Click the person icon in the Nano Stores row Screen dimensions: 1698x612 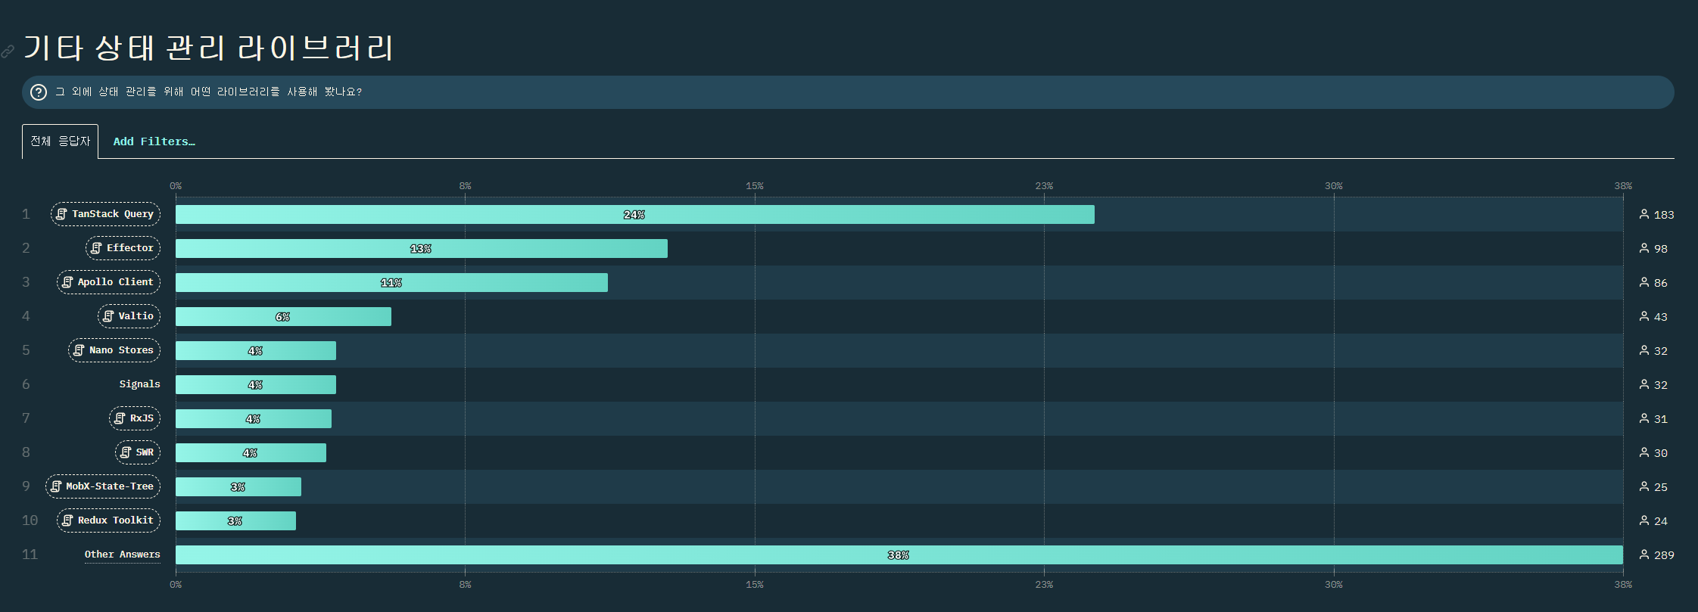click(x=1643, y=350)
